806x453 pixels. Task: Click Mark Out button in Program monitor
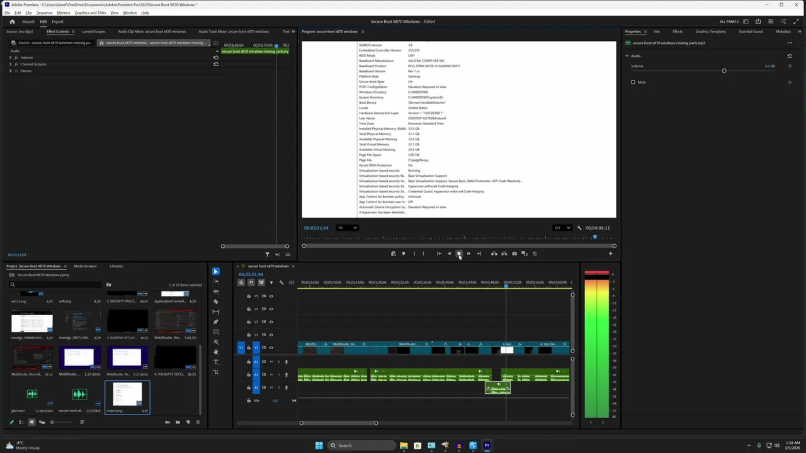pyautogui.click(x=423, y=254)
